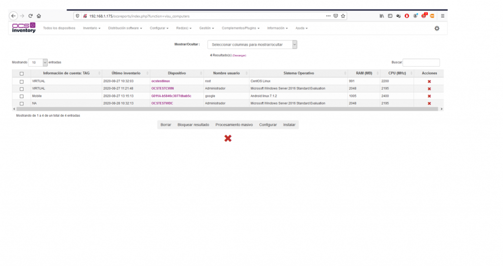Tick the select-all header checkbox
The image size is (503, 266).
[x=22, y=73]
